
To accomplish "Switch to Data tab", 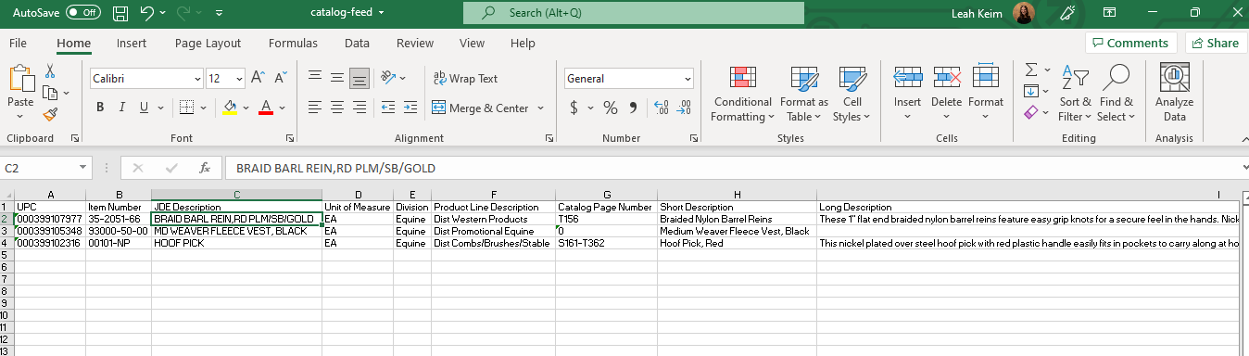I will pyautogui.click(x=357, y=43).
